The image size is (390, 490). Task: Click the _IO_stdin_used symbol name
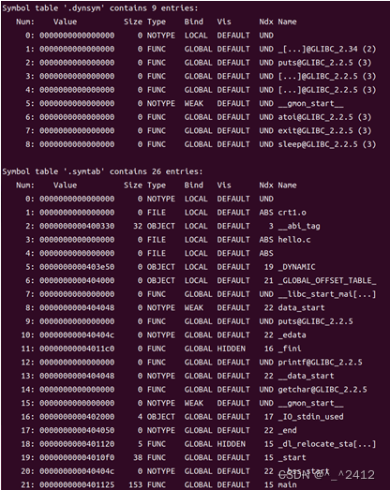tap(310, 417)
